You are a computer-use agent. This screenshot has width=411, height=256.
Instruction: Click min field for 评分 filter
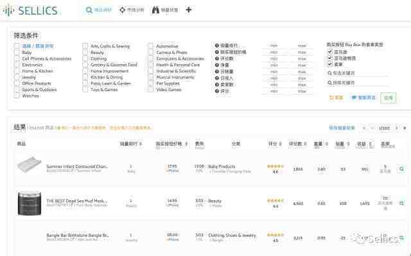(x=274, y=91)
